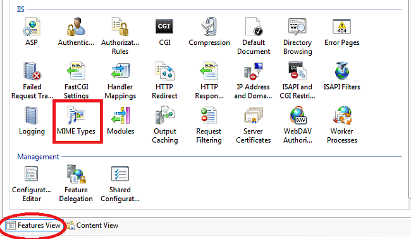
Task: Click the IIS group header
Action: point(20,9)
